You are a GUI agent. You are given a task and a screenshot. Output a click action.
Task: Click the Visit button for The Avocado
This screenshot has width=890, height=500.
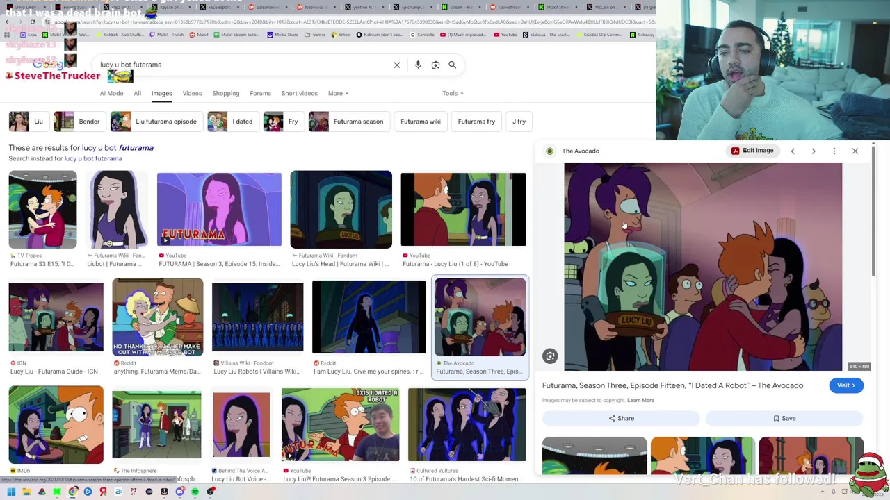click(x=846, y=385)
